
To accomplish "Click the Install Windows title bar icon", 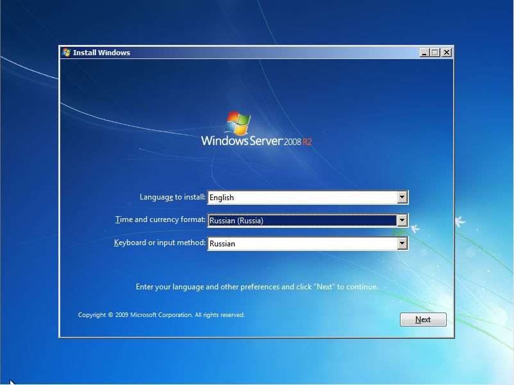I will pyautogui.click(x=67, y=53).
